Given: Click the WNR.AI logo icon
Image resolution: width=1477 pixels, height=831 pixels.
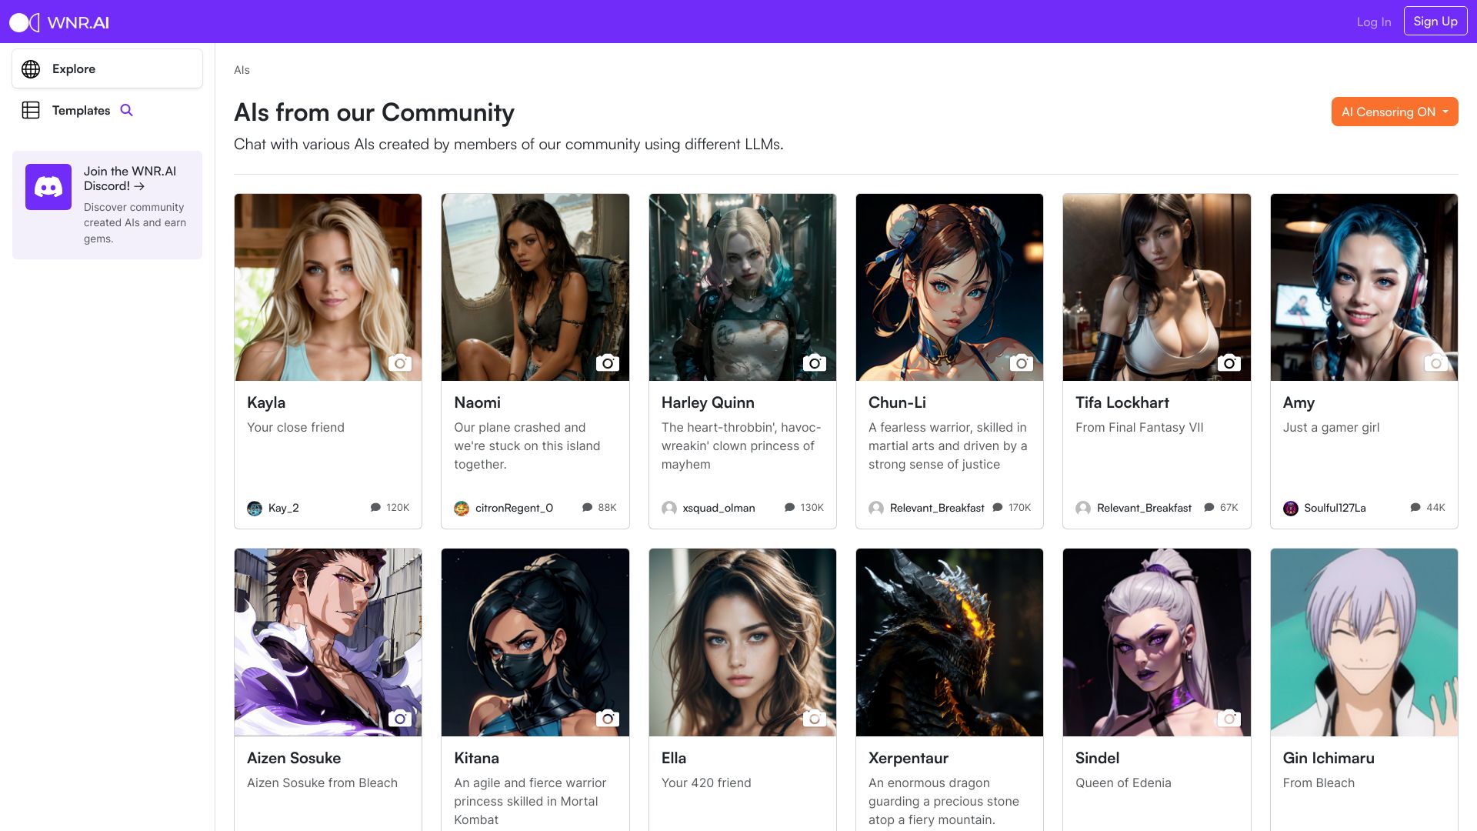Looking at the screenshot, I should 24,22.
